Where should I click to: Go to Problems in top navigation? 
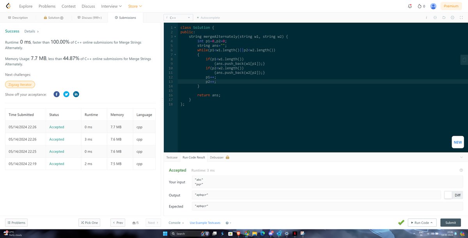[47, 6]
